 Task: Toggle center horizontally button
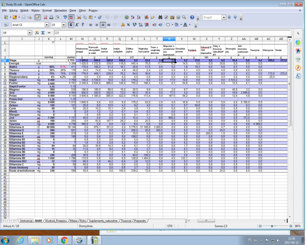(97, 25)
